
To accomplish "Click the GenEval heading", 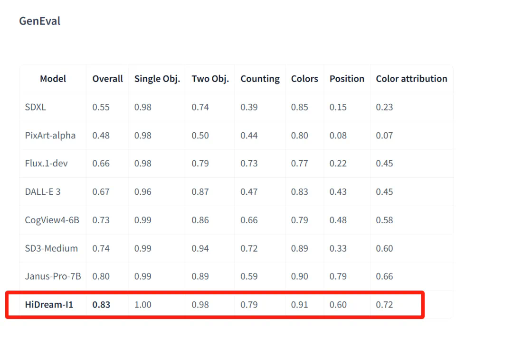I will click(39, 21).
